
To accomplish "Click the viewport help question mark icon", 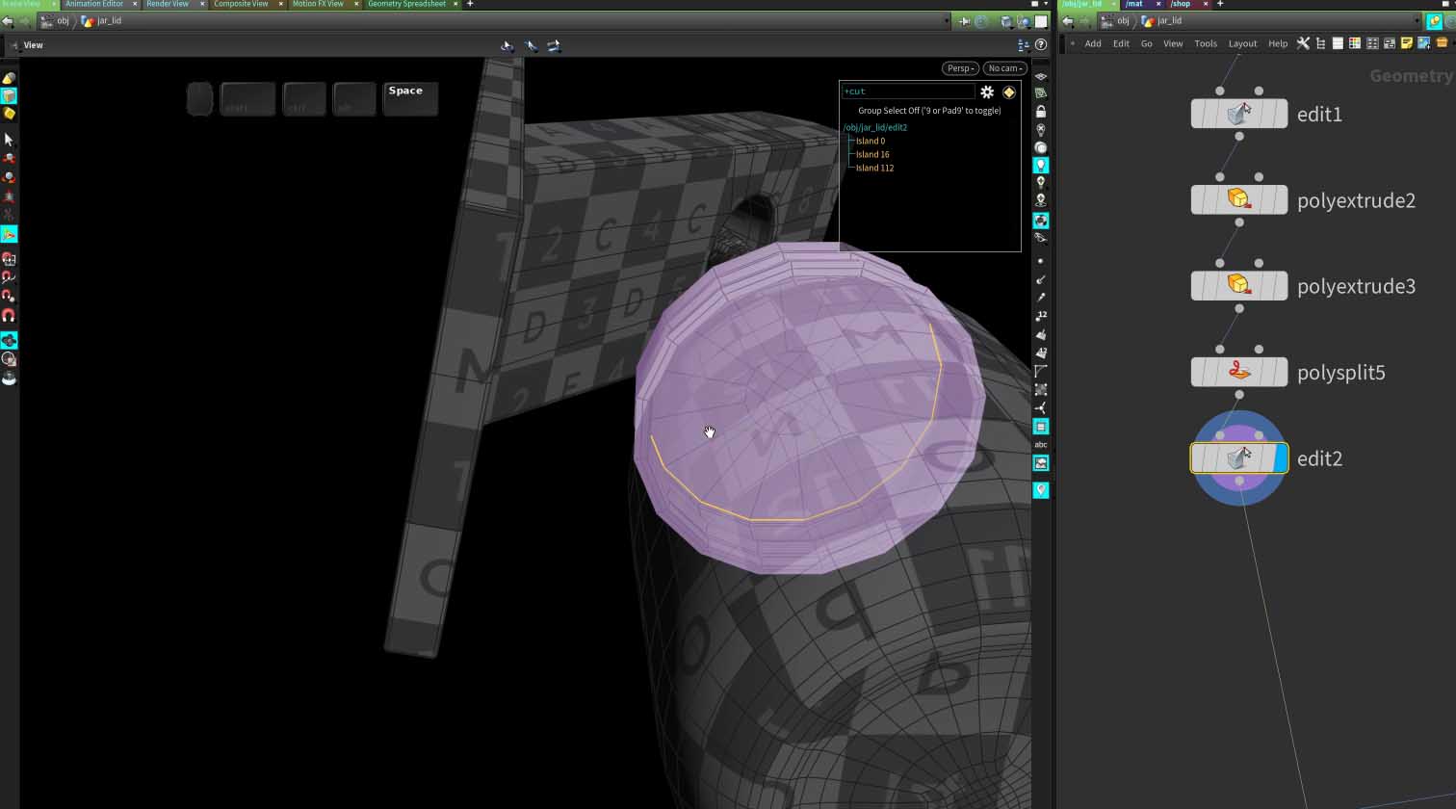I will tap(1040, 45).
